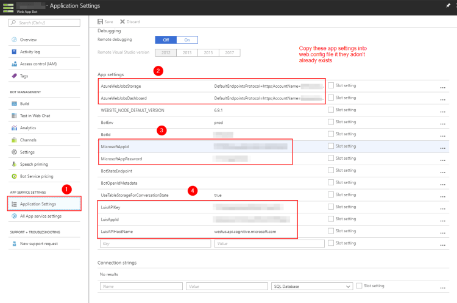Click the Speech priming icon
Image resolution: width=457 pixels, height=303 pixels.
[x=14, y=165]
